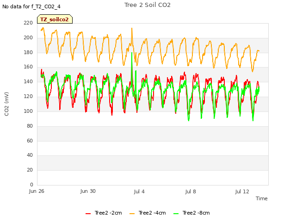Click the Jul 12 x-axis tick label
Viewport: 296px width, 222px height.
[242, 191]
